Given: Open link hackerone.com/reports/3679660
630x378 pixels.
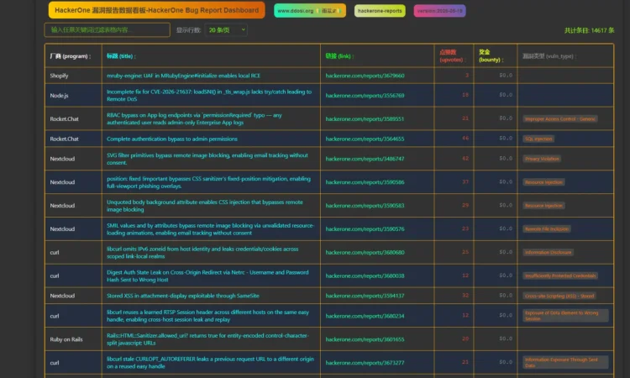Looking at the screenshot, I should click(x=365, y=76).
